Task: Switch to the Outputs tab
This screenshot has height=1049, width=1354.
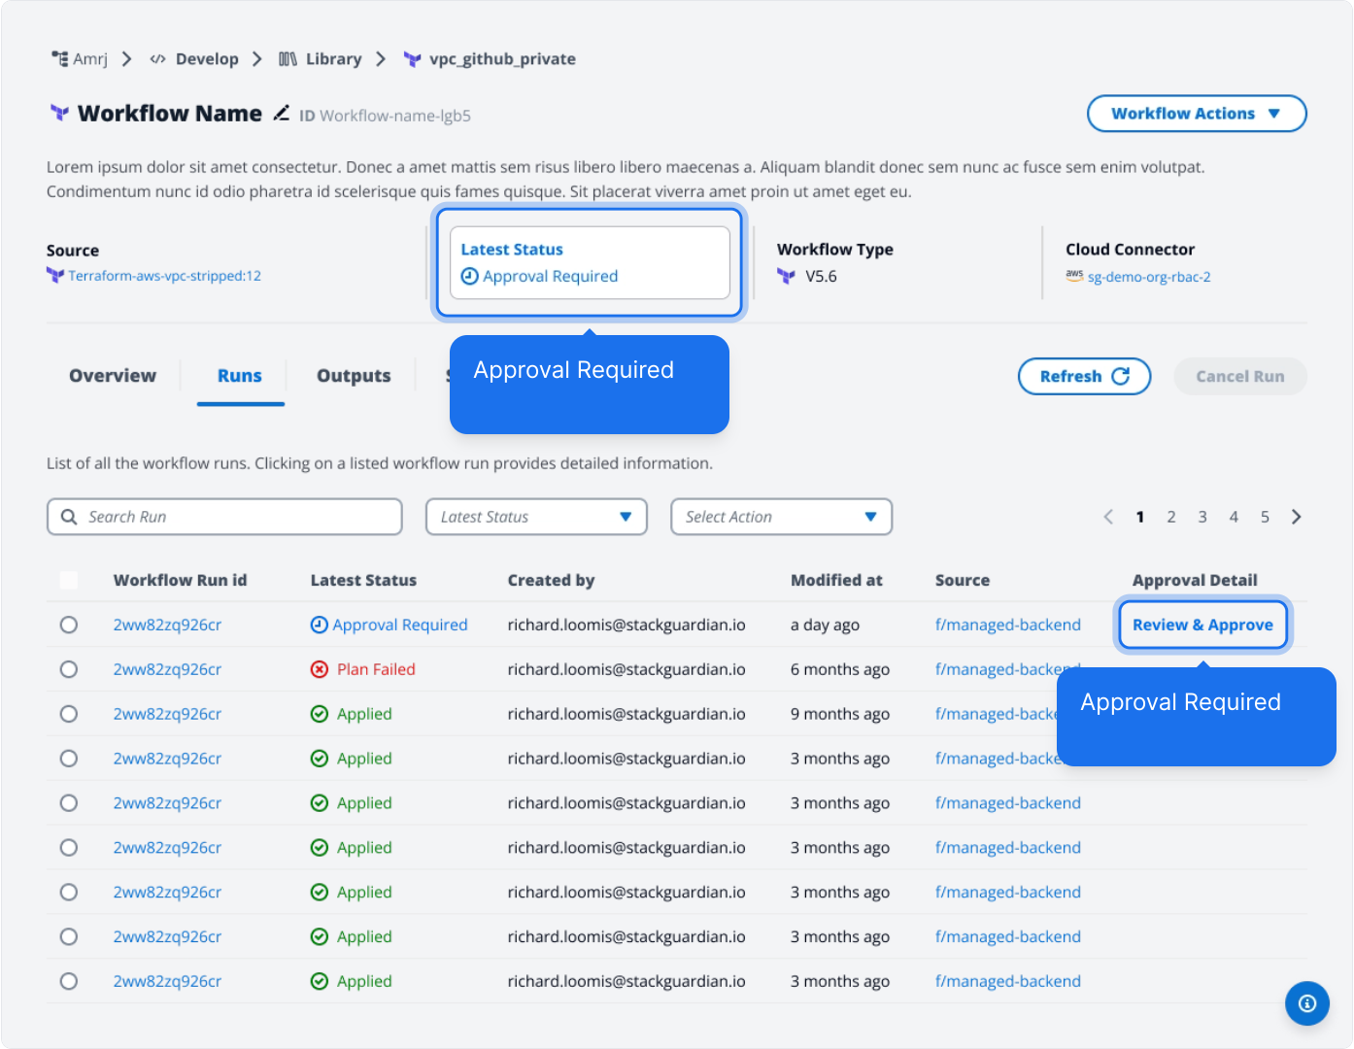Action: (354, 376)
